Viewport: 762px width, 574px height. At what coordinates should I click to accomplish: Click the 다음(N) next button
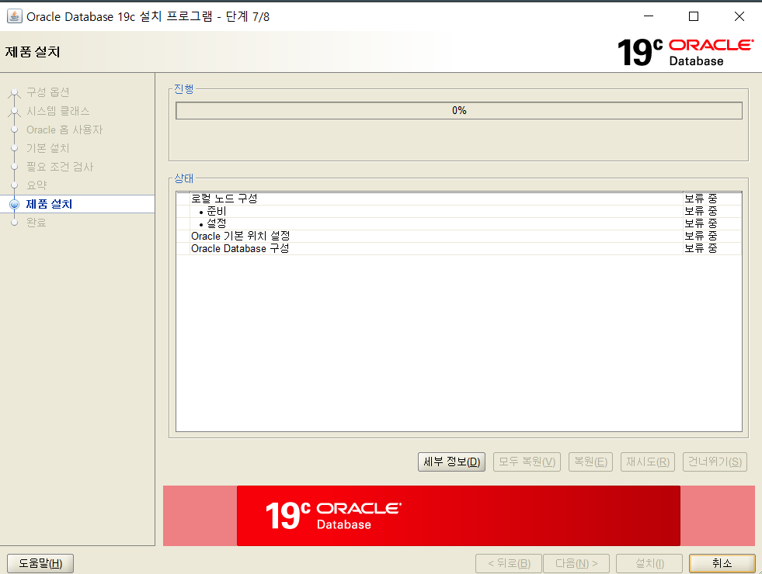pos(576,563)
